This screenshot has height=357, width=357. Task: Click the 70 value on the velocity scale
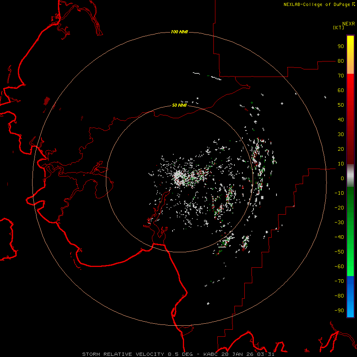click(x=341, y=76)
